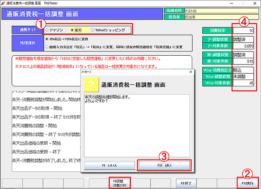261x189 pixels.
Task: Close the メッセージ dialog with X
Action: pyautogui.click(x=191, y=72)
